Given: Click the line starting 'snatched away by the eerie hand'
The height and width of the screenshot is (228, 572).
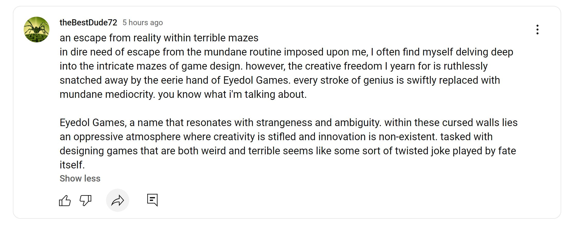Looking at the screenshot, I should coord(280,80).
